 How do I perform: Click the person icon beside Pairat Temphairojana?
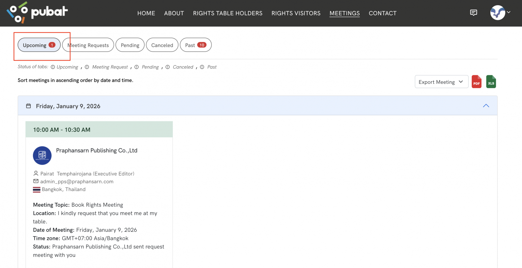click(36, 173)
